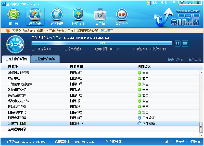Click the orange warning icon in notice bar

point(8,31)
